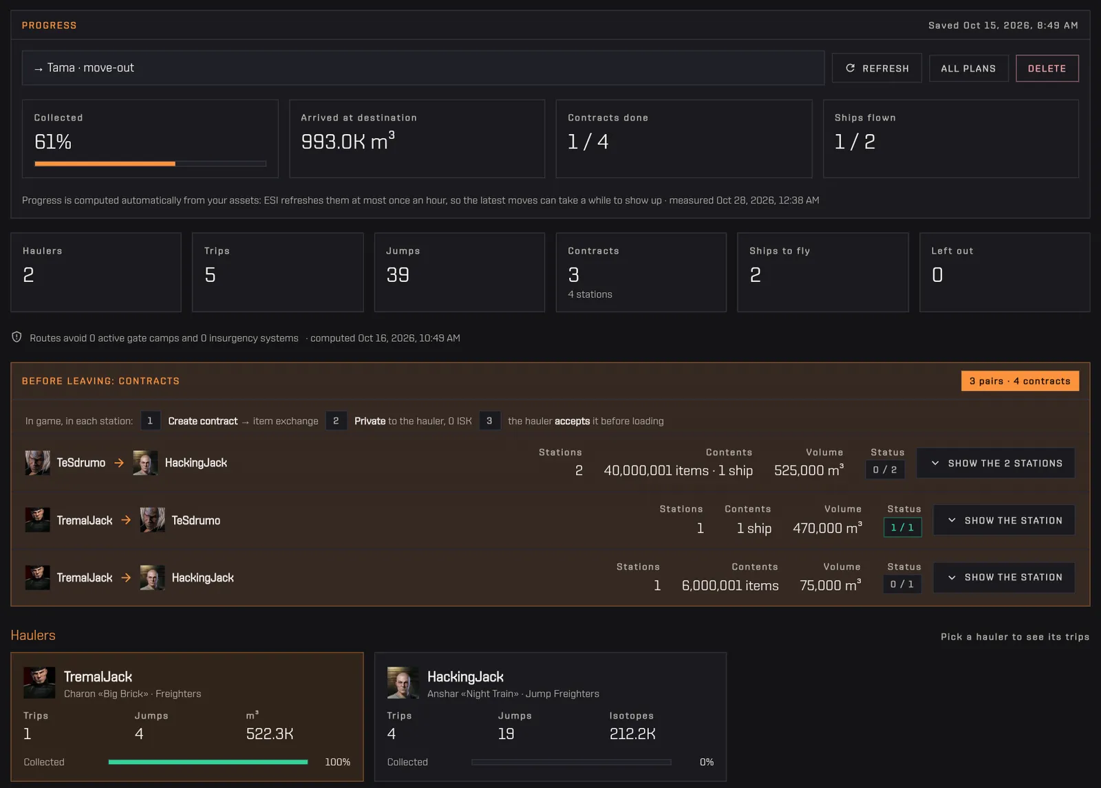The width and height of the screenshot is (1101, 788).
Task: Click the Contracts done 1 / 4 value
Action: coord(588,142)
